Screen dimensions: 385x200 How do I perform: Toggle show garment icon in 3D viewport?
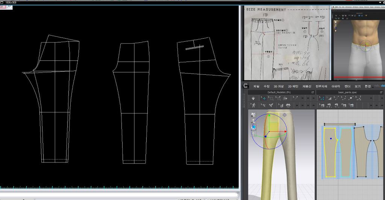(x=253, y=115)
